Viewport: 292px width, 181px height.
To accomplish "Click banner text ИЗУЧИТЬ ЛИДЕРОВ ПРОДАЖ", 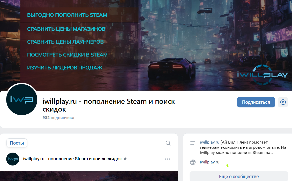I will [65, 68].
